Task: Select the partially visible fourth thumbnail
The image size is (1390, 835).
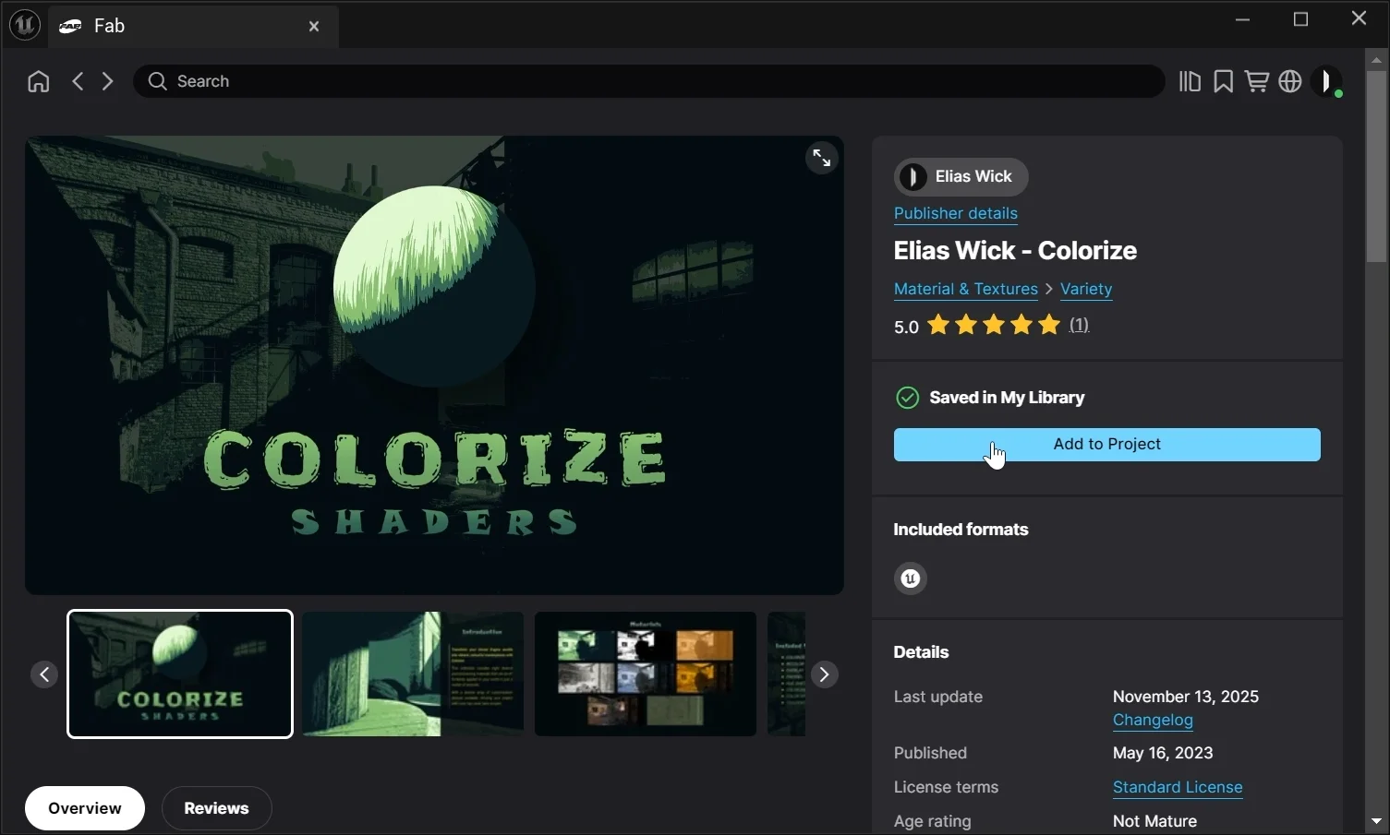Action: point(786,674)
